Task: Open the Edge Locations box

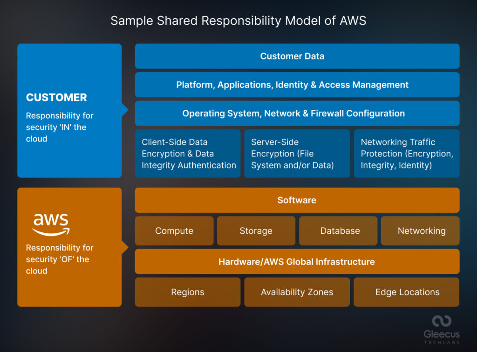Action: coord(406,292)
